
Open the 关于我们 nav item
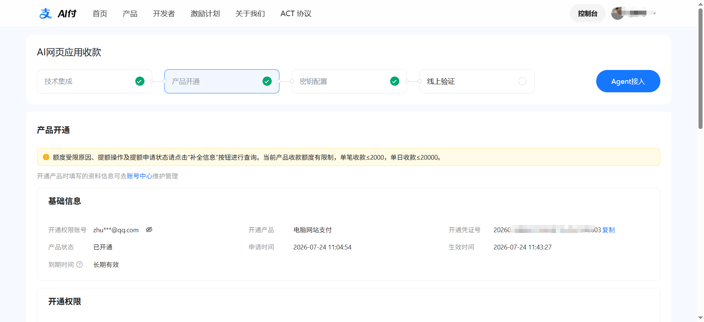click(250, 14)
